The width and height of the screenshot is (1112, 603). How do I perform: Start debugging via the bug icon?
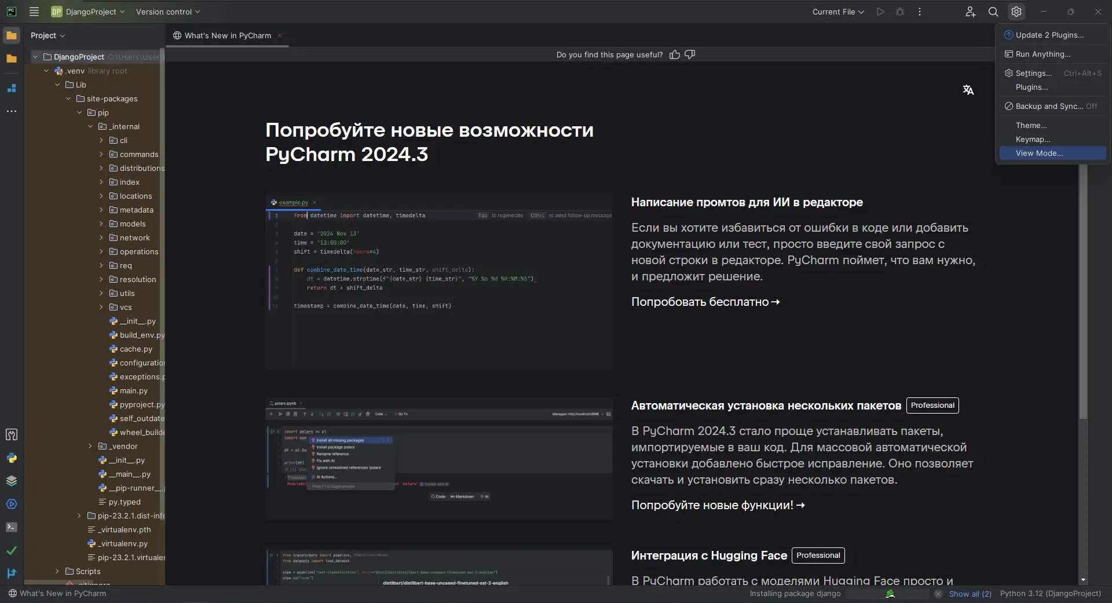[899, 12]
